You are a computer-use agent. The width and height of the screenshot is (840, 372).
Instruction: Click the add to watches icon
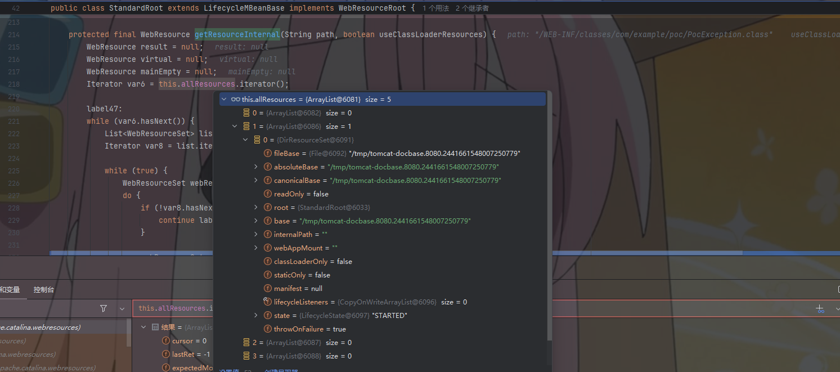coord(820,308)
